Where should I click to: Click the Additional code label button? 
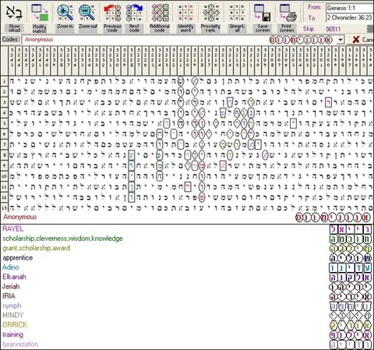click(x=160, y=28)
